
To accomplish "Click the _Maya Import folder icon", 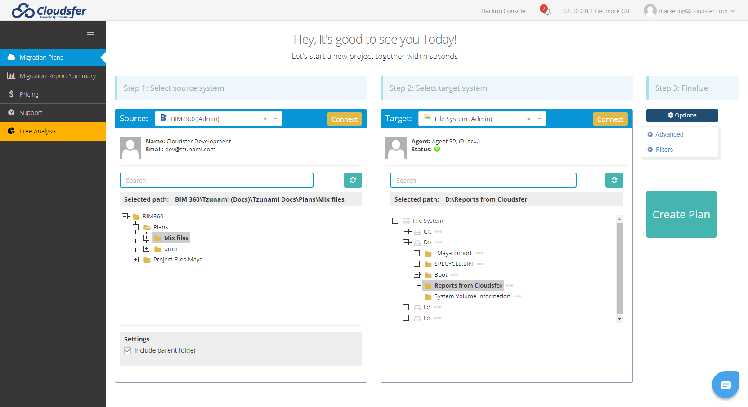I will (428, 253).
